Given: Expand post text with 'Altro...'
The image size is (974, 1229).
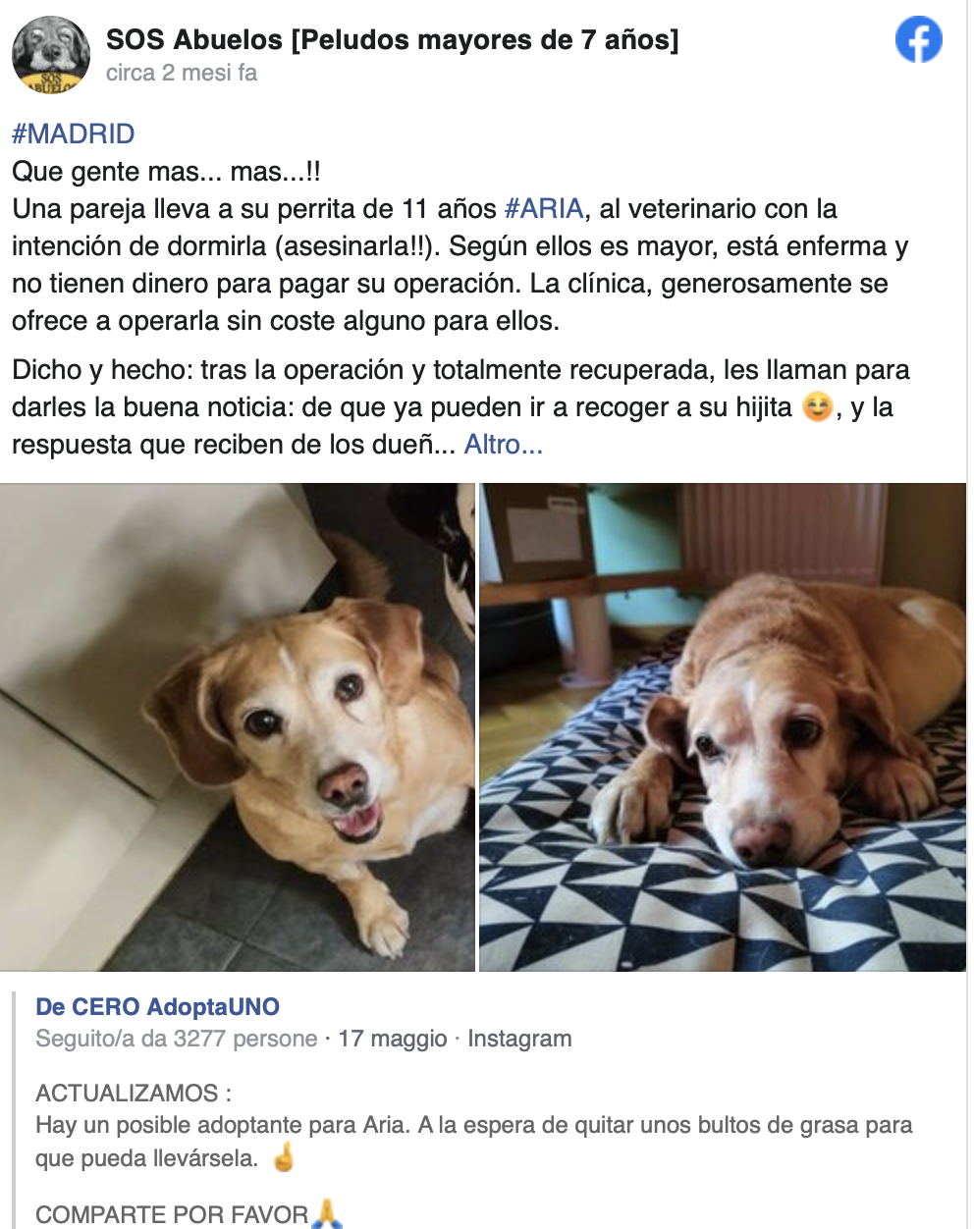Looking at the screenshot, I should (503, 444).
